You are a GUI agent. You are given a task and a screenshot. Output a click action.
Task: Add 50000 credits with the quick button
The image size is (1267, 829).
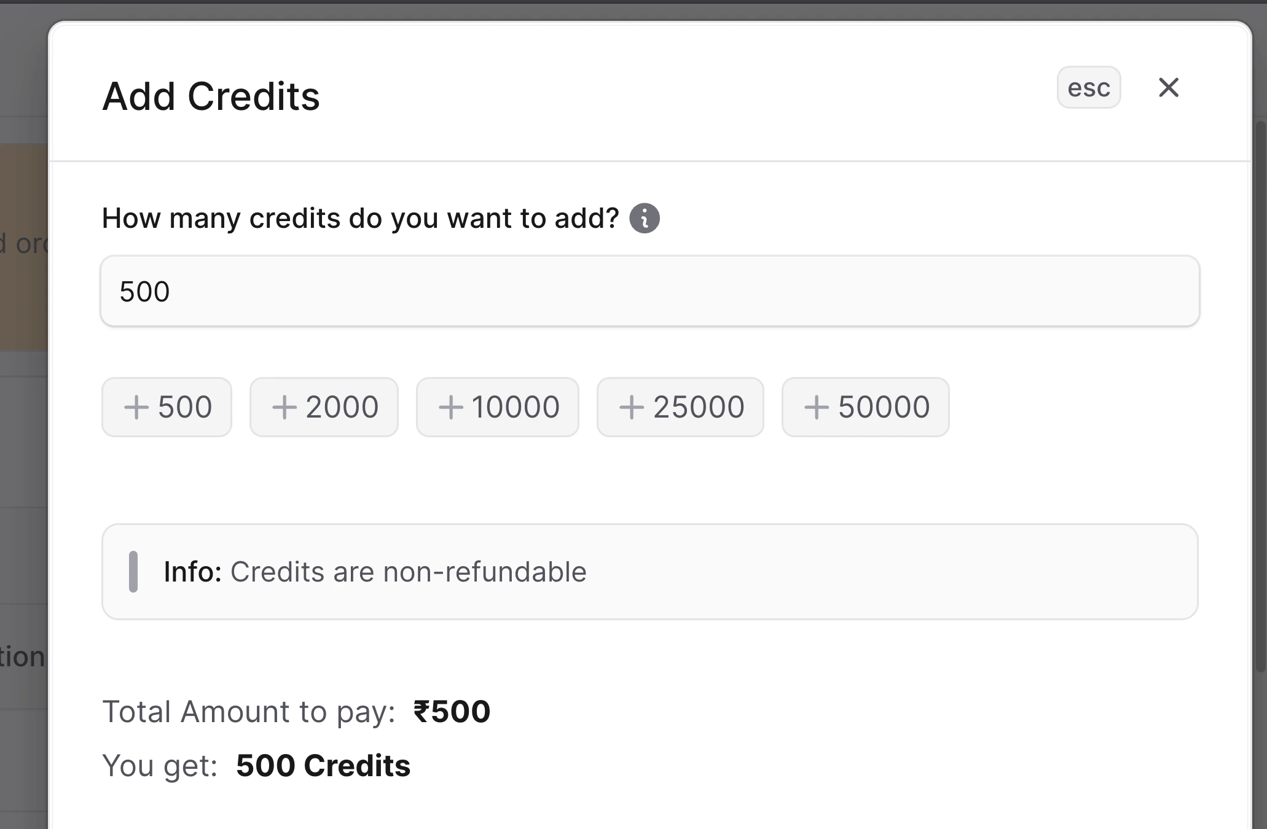865,407
